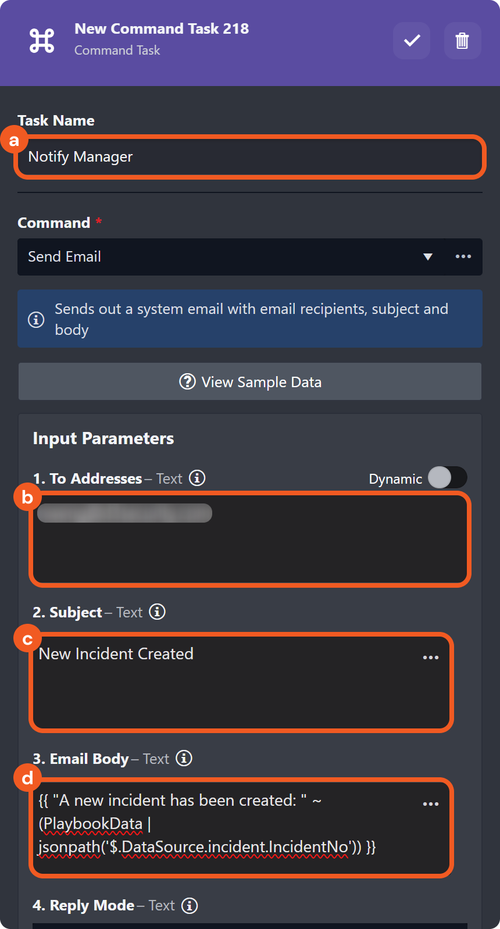Open ellipsis options beside Command dropdown
The width and height of the screenshot is (500, 929).
(463, 256)
